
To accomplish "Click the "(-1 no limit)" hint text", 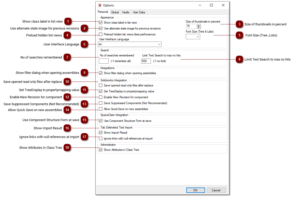I will pyautogui.click(x=159, y=61).
